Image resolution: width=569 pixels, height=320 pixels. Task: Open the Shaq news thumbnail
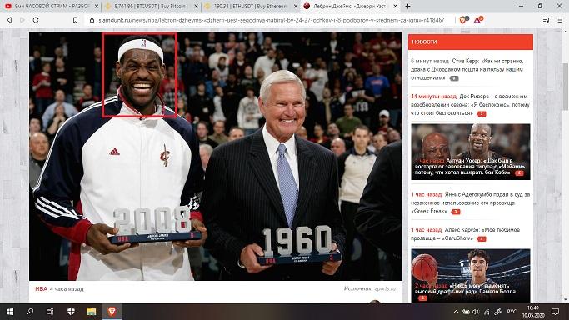(x=471, y=152)
